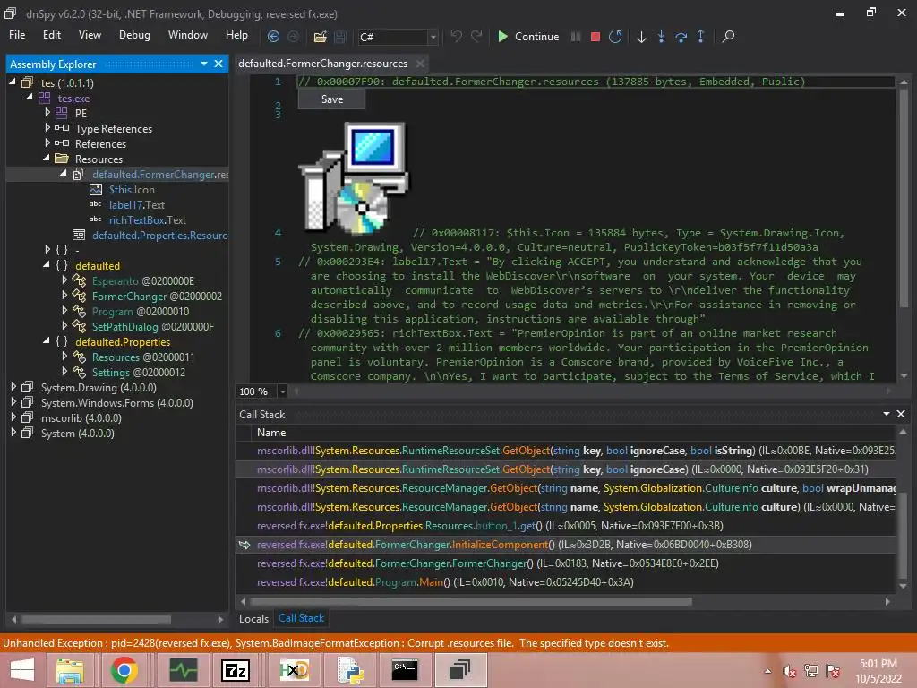Select defaulted.Properties.Resources resource file
This screenshot has height=688, width=917.
pos(159,236)
